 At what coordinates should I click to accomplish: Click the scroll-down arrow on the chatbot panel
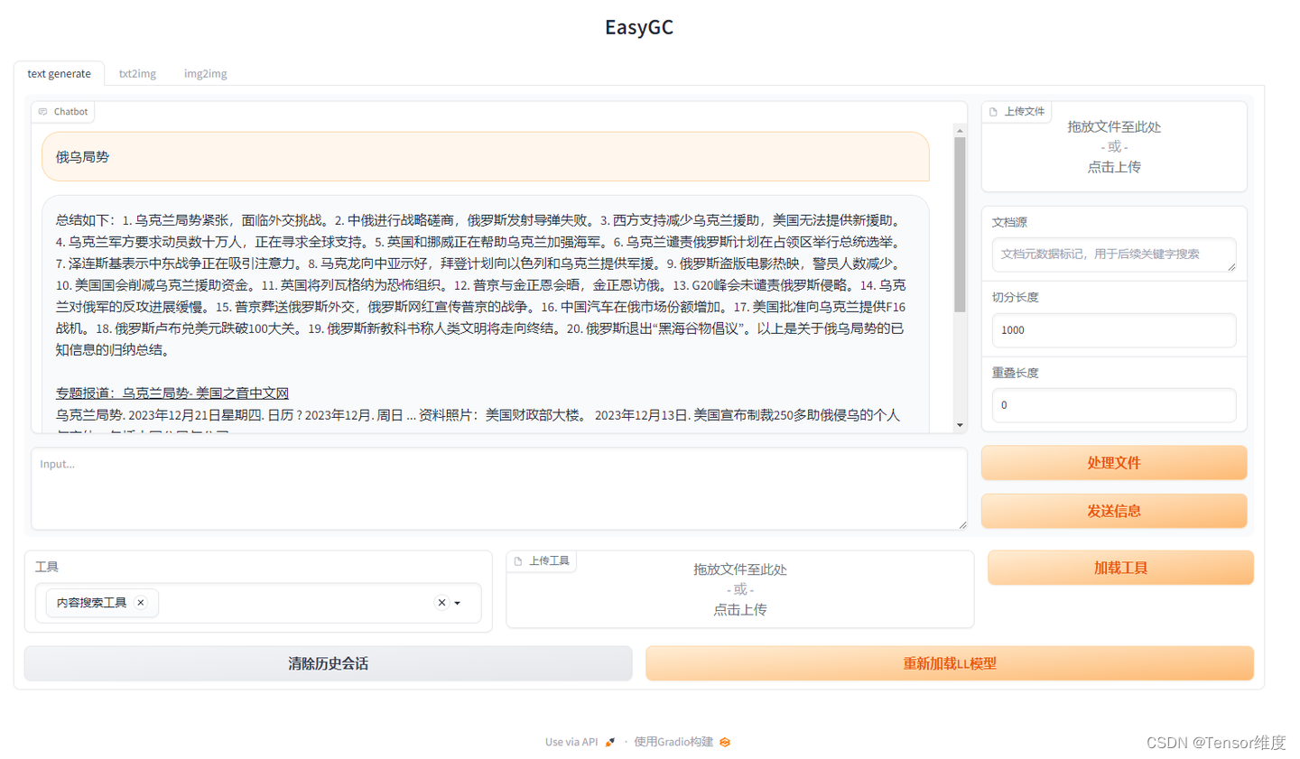tap(960, 424)
